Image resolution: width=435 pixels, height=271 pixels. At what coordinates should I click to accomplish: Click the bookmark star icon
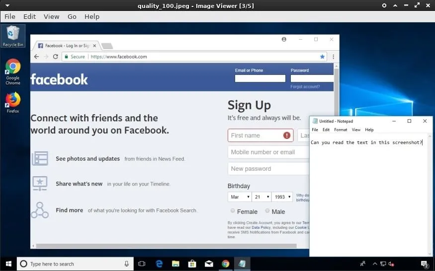(322, 57)
